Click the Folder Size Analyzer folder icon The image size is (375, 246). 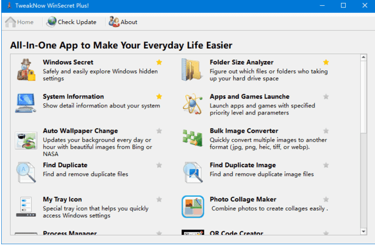[x=192, y=70]
